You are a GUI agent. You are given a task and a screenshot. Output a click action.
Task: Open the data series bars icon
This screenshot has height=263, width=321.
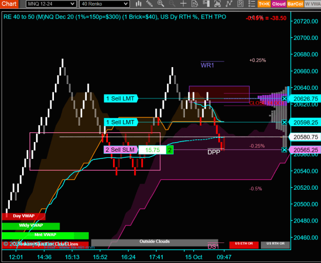[x=217, y=4]
